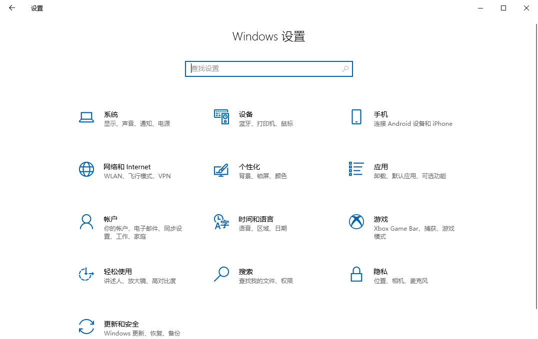The image size is (538, 339).
Task: Open the 个性化 paintbrush icon
Action: pos(221,170)
